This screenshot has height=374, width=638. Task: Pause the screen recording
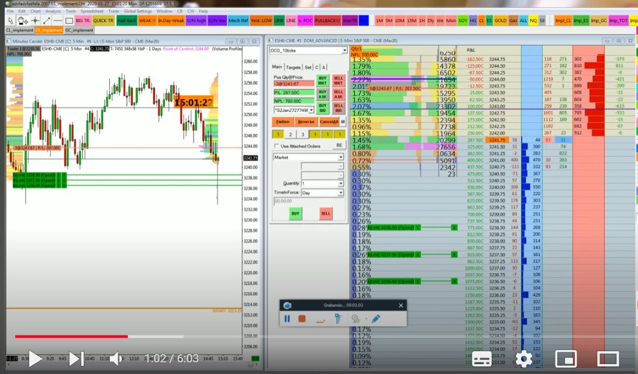tap(287, 319)
